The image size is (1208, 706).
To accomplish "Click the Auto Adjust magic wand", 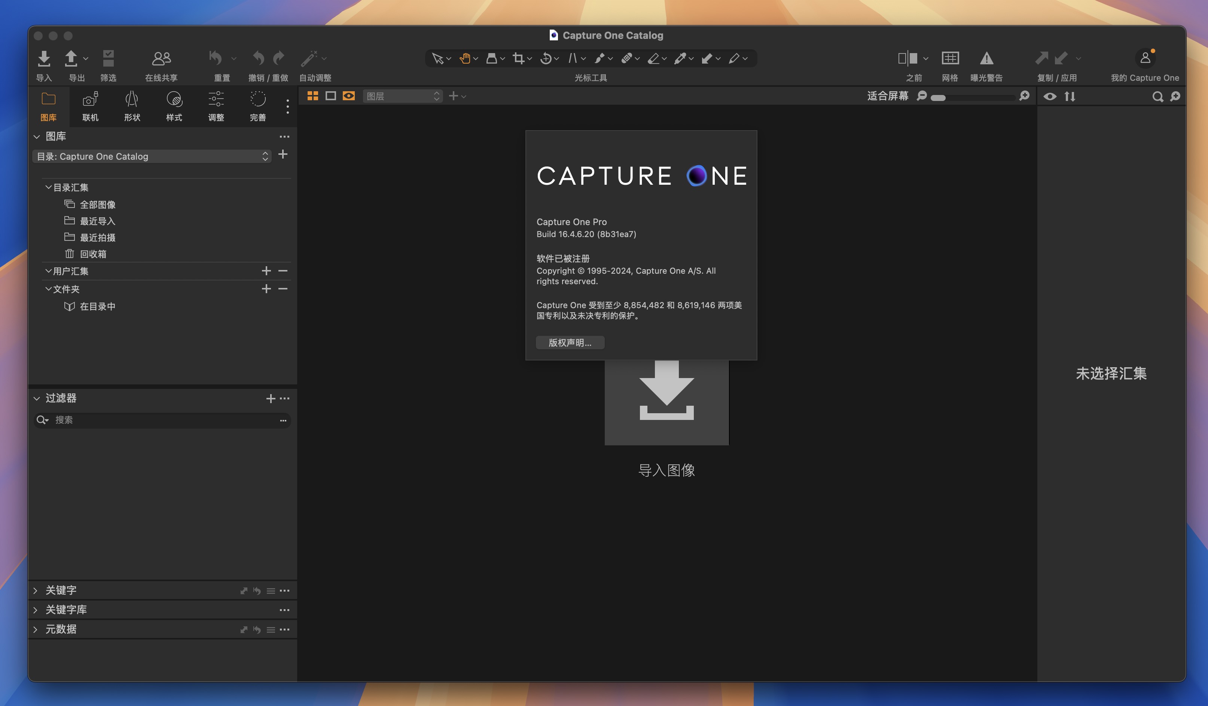I will coord(309,58).
